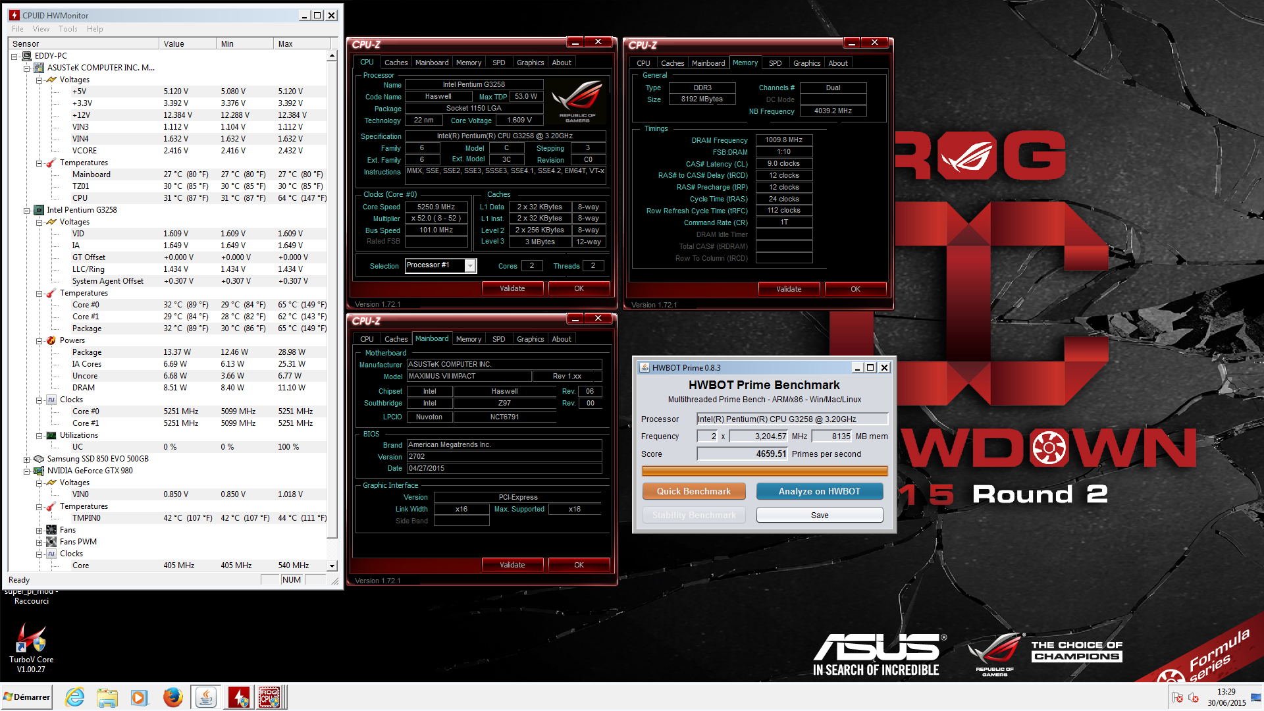Open the SPD tab in CPU-Z Mainboard window
This screenshot has width=1264, height=711.
(x=498, y=339)
